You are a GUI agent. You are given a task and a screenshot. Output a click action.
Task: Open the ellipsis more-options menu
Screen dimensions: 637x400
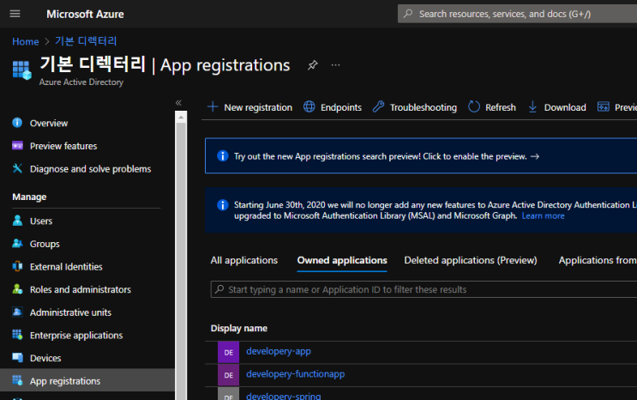pos(335,65)
